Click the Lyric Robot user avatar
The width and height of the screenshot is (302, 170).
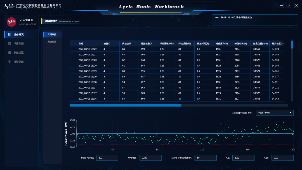[x=11, y=22]
